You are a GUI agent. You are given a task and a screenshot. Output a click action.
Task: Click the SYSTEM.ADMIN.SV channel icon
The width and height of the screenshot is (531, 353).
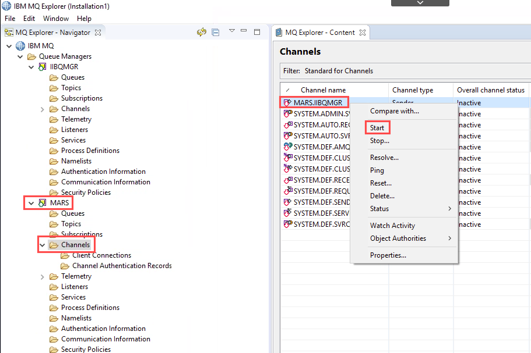[x=287, y=113]
